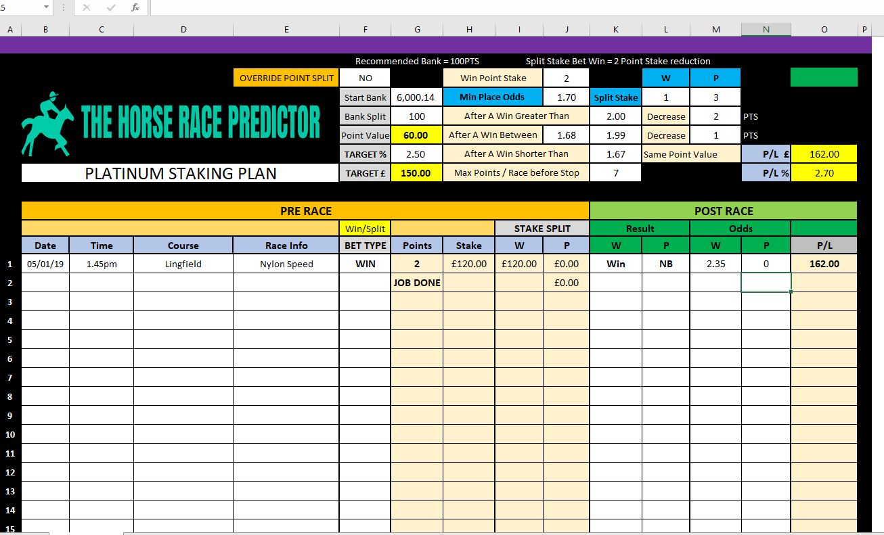The height and width of the screenshot is (535, 884).
Task: Open the Name Box dropdown arrow
Action: click(x=46, y=7)
